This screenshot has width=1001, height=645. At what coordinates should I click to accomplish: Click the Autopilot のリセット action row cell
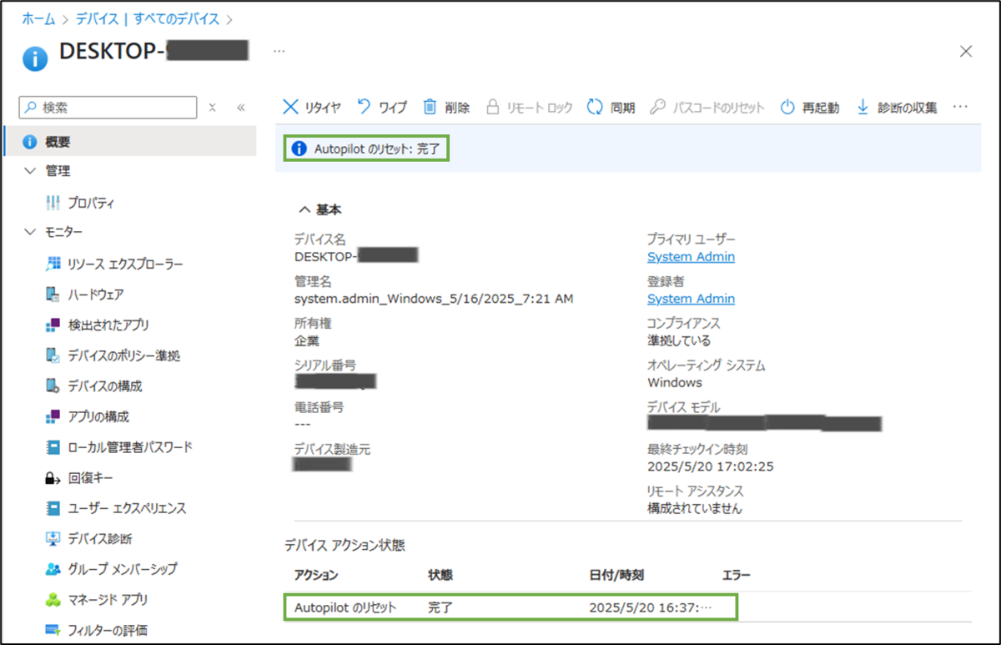345,607
